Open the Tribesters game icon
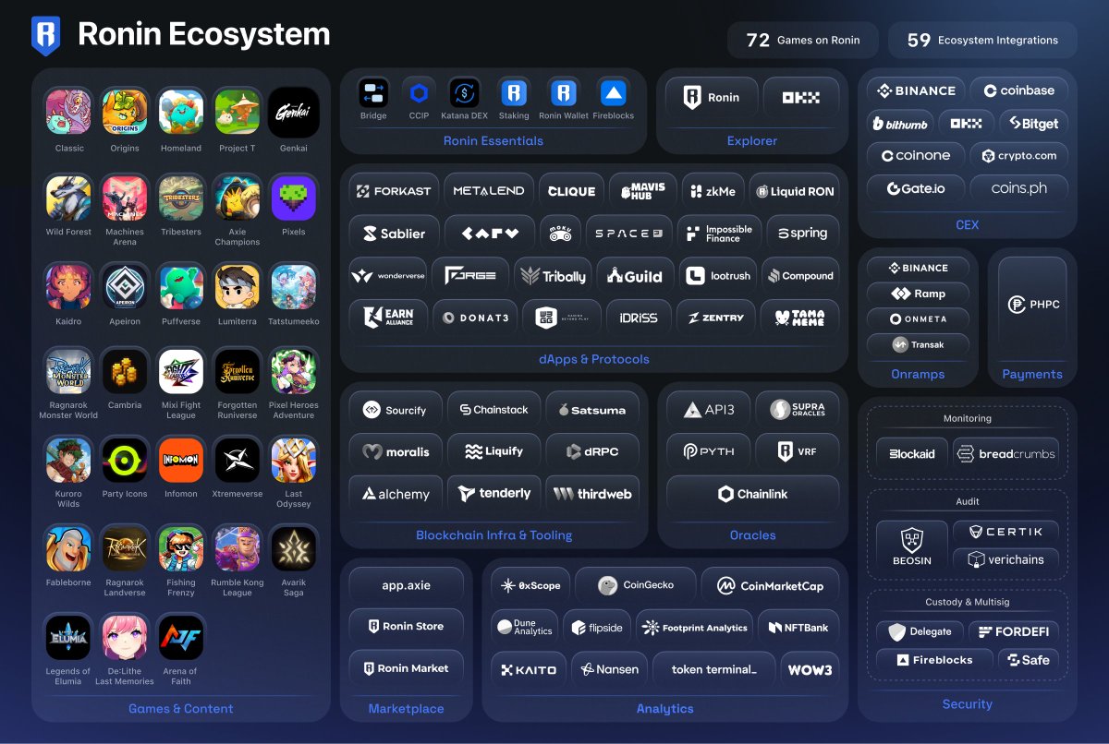Image resolution: width=1109 pixels, height=744 pixels. (x=181, y=198)
